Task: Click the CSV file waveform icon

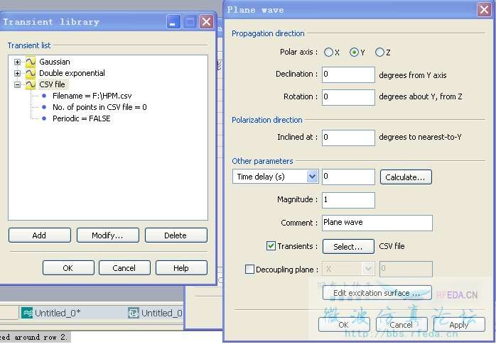Action: [x=31, y=84]
